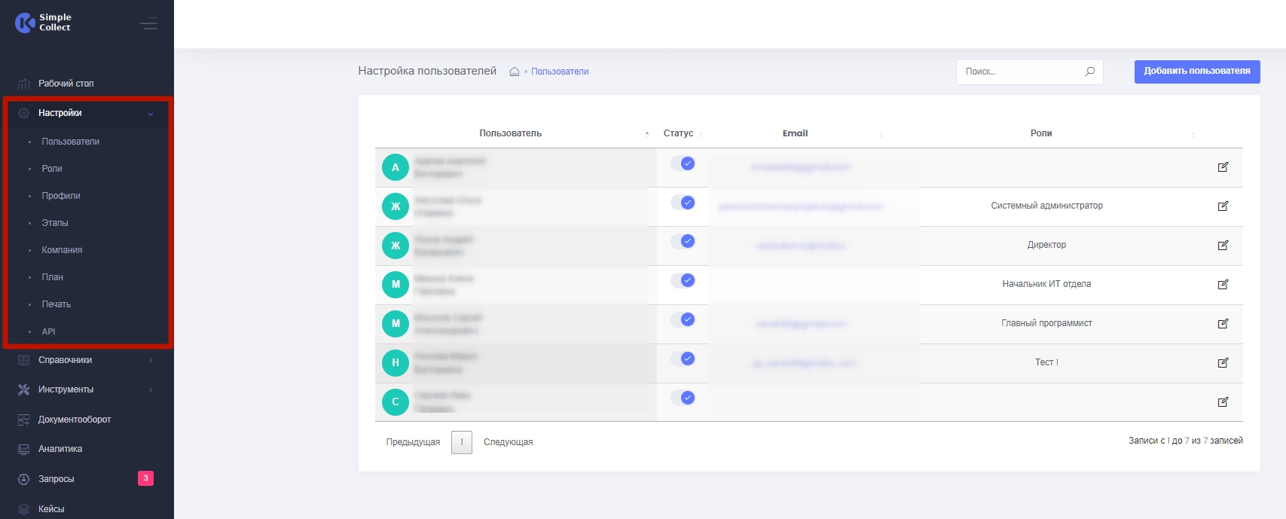Toggle status of Начальник ИТ отдела user
The height and width of the screenshot is (519, 1286).
(683, 280)
